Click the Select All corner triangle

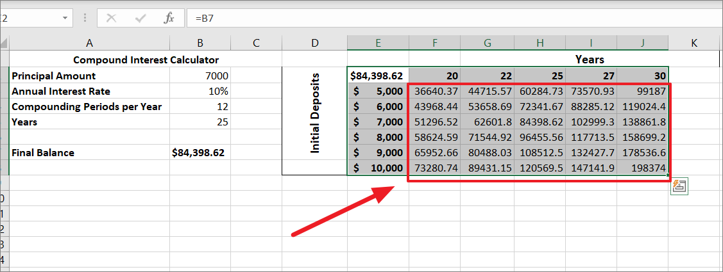(4, 44)
